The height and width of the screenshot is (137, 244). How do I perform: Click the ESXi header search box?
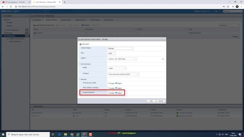click(x=233, y=11)
